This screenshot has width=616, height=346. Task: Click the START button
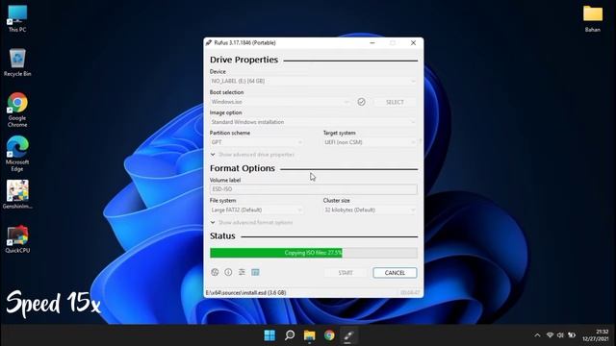pyautogui.click(x=346, y=273)
